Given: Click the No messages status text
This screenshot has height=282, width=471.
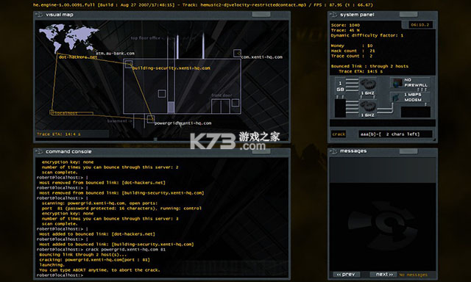Looking at the screenshot, I should click(414, 275).
